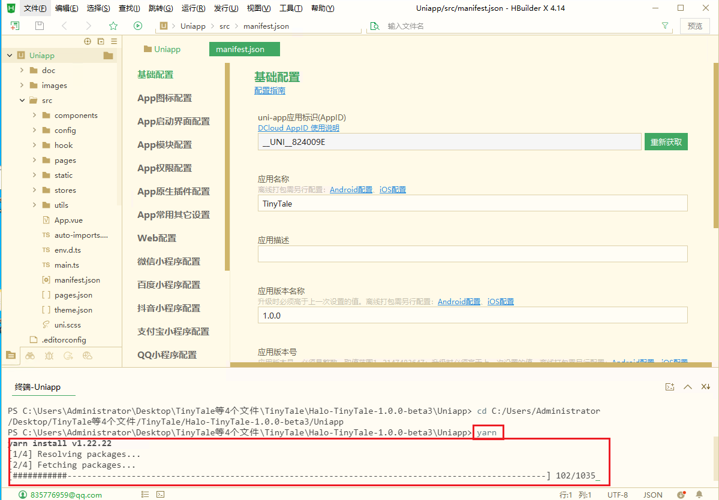Click the 应用名称 field containing TinyTale

tap(473, 204)
